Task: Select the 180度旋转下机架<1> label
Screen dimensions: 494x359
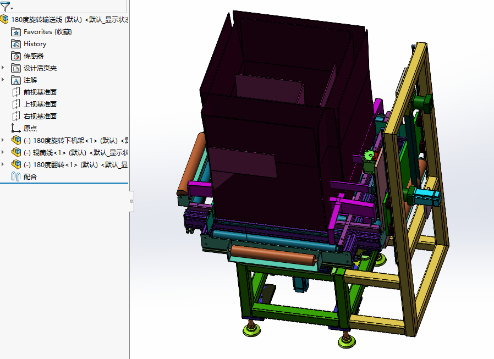Action: pos(76,140)
